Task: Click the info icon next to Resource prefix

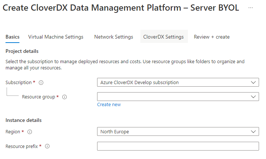Action: coord(47,146)
